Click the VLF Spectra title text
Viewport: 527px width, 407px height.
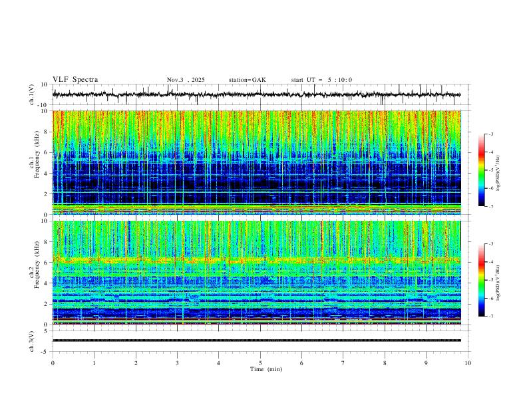[x=75, y=80]
